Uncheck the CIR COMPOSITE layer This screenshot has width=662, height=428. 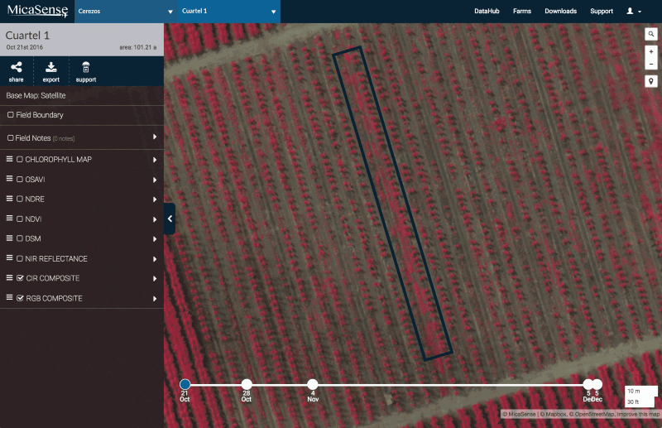pyautogui.click(x=20, y=278)
